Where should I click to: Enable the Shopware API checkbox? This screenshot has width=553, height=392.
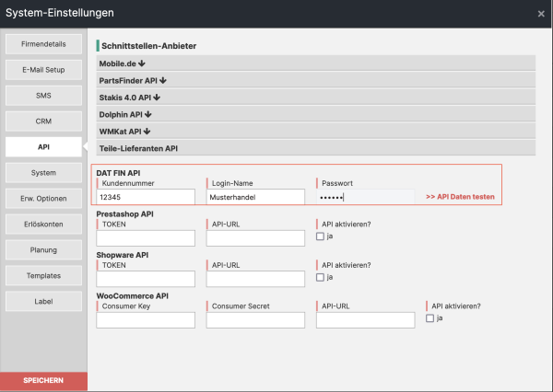click(320, 277)
